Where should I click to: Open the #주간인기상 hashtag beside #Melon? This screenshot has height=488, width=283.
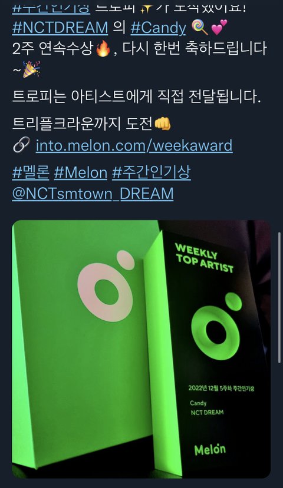[151, 172]
